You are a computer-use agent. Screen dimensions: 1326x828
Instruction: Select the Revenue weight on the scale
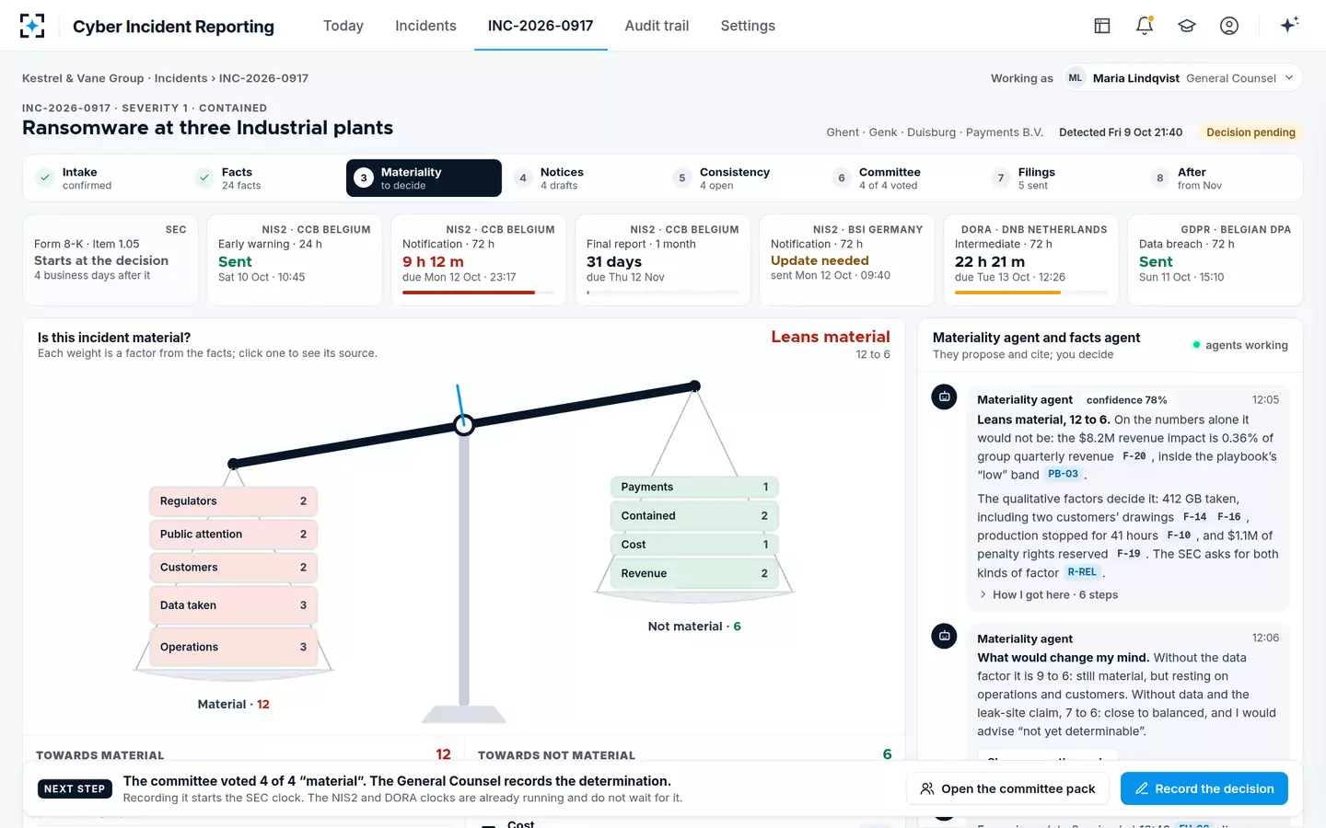(x=694, y=573)
